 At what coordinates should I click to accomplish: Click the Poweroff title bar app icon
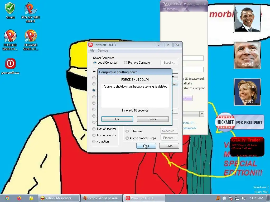pyautogui.click(x=90, y=45)
